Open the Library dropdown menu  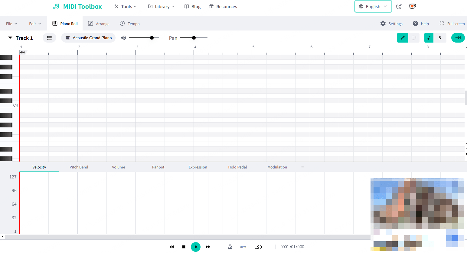(161, 6)
